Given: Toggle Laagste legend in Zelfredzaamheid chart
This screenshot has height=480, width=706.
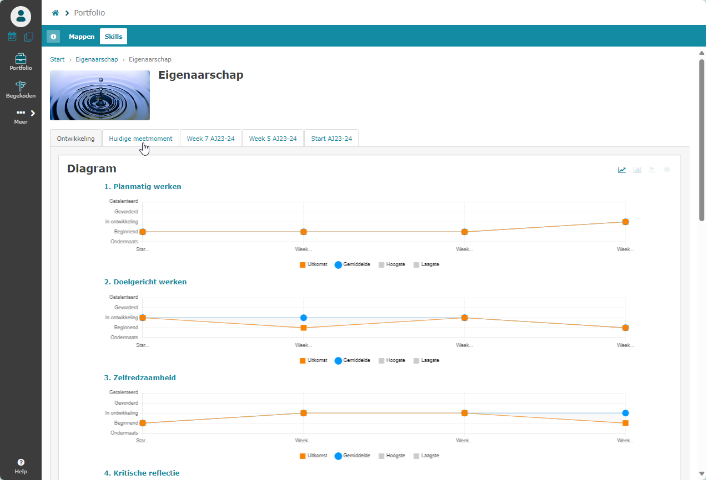Looking at the screenshot, I should [426, 456].
